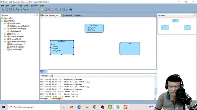Click the Default Size toolbar icon
Viewport: 197px width, 110px height.
(x=67, y=9)
